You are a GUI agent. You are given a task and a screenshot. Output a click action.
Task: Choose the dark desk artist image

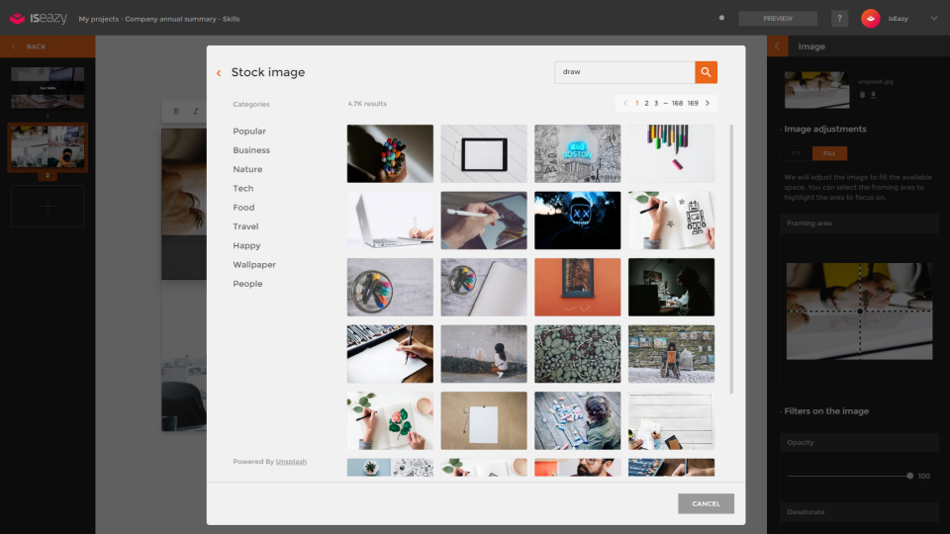click(x=671, y=287)
